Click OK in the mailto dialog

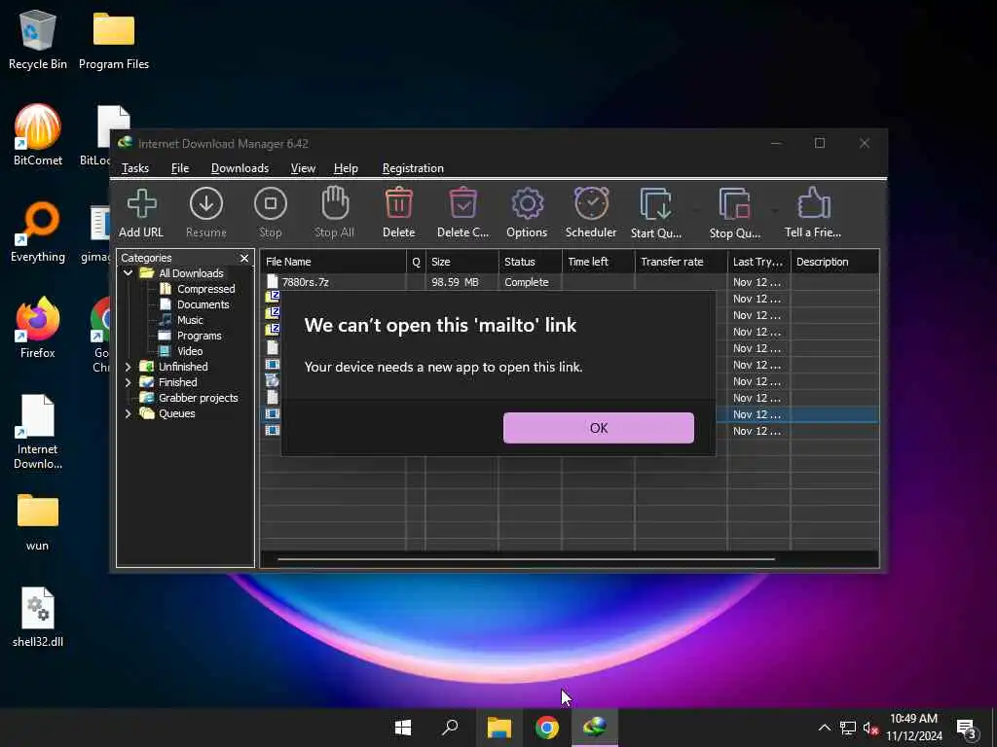599,428
